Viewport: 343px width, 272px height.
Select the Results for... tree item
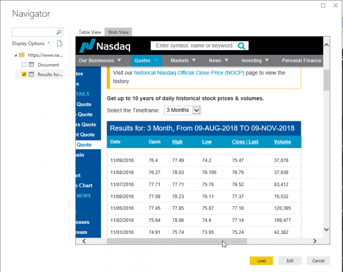tap(50, 74)
